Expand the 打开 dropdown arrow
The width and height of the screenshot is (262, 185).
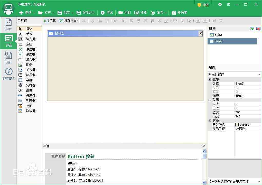coord(53,13)
